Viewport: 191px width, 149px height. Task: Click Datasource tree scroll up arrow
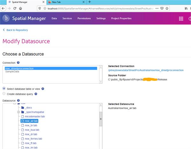tap(101, 105)
